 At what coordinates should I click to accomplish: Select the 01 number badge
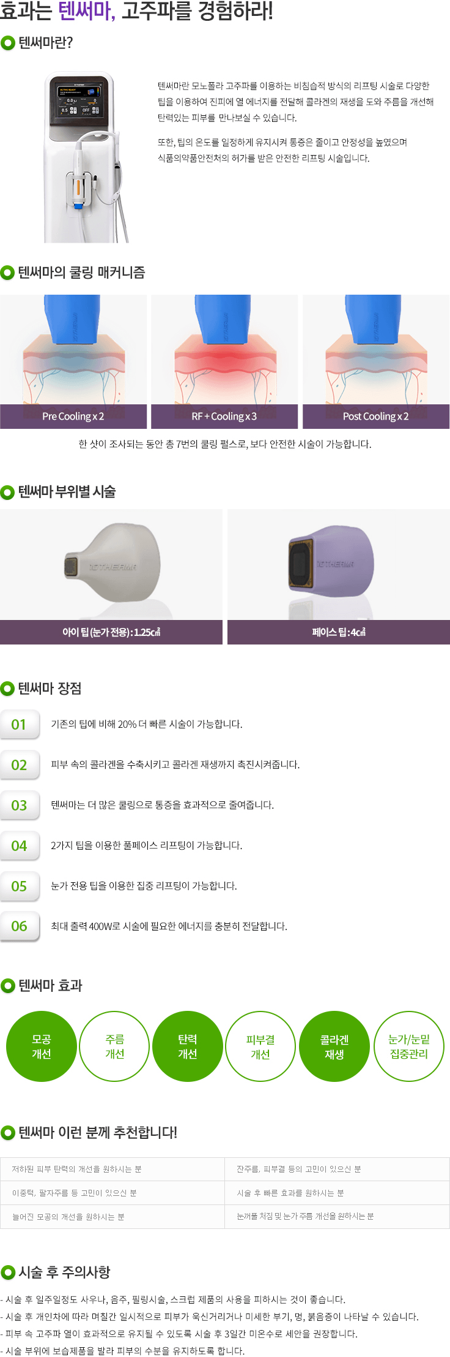point(20,725)
